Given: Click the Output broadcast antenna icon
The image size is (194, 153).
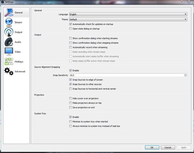Looking at the screenshot, I should (x=9, y=32).
